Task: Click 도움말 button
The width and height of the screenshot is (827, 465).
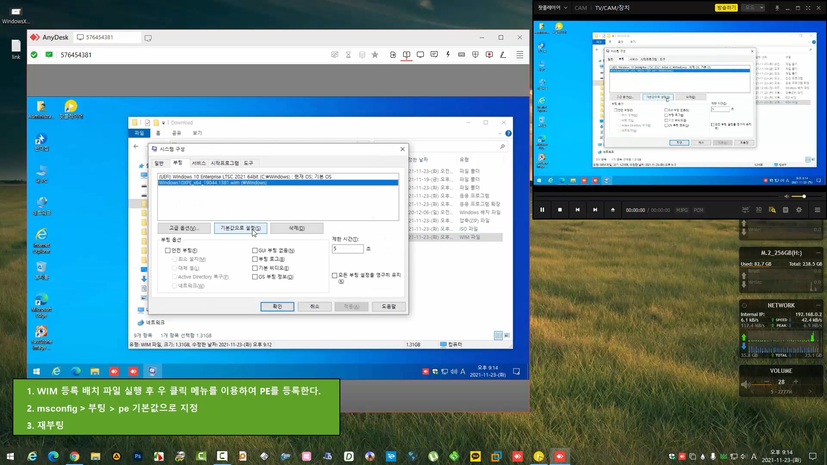Action: 389,307
